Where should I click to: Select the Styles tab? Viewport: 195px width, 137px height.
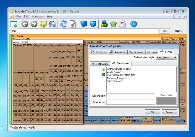[166, 52]
